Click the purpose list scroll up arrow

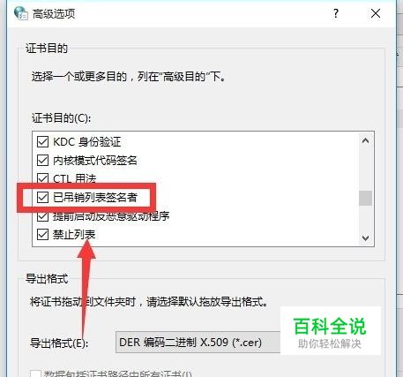point(366,140)
